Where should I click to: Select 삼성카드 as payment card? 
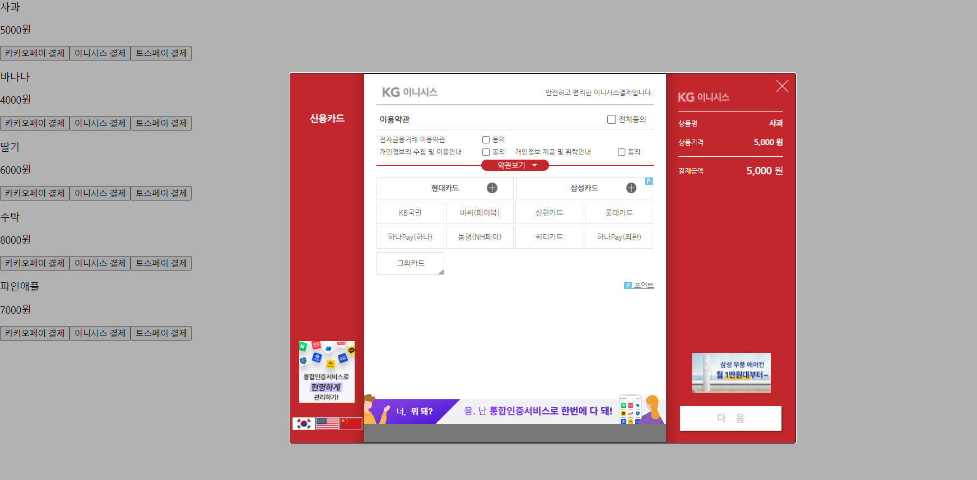click(584, 188)
